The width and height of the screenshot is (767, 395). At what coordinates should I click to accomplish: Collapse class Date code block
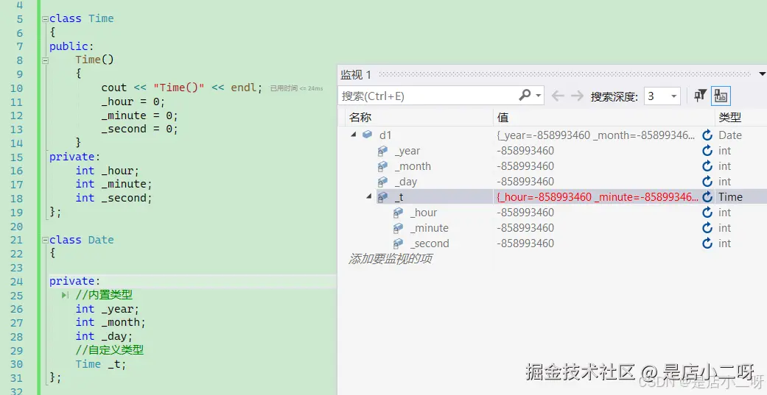(45, 241)
